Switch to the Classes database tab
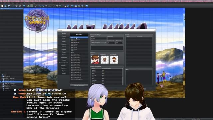Image resolution: width=213 pixels, height=120 pixels. (x=64, y=36)
